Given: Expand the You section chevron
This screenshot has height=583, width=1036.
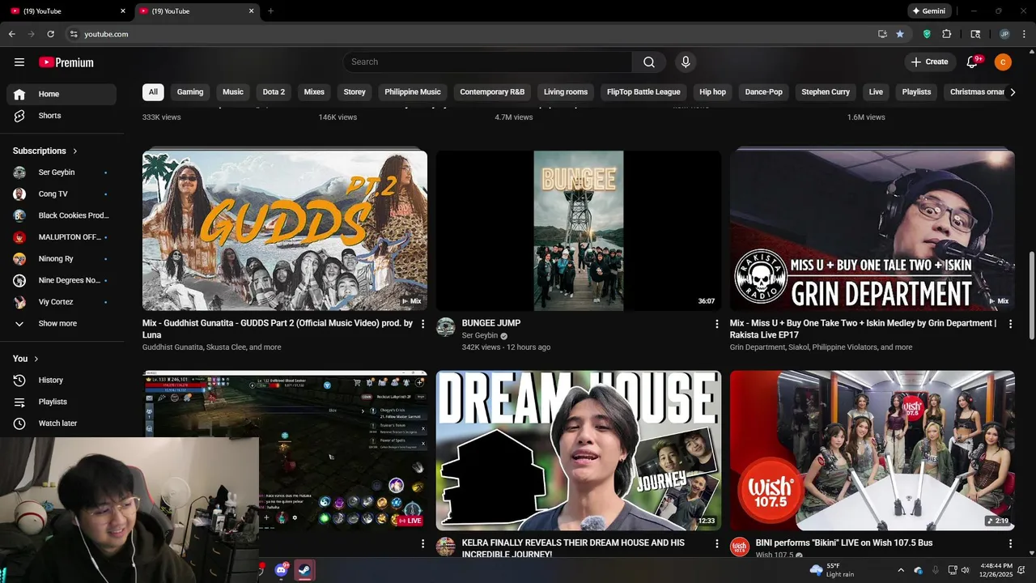Looking at the screenshot, I should click(x=36, y=359).
